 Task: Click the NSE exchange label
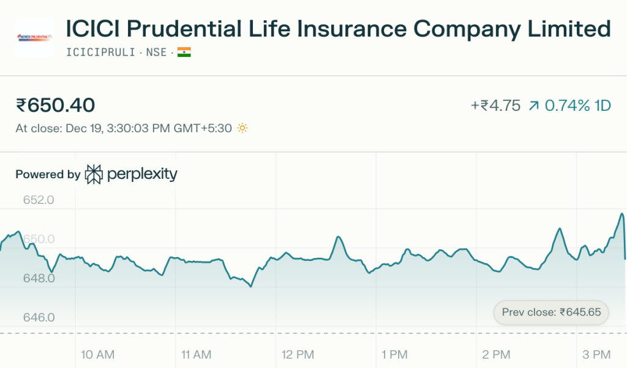[x=156, y=53]
